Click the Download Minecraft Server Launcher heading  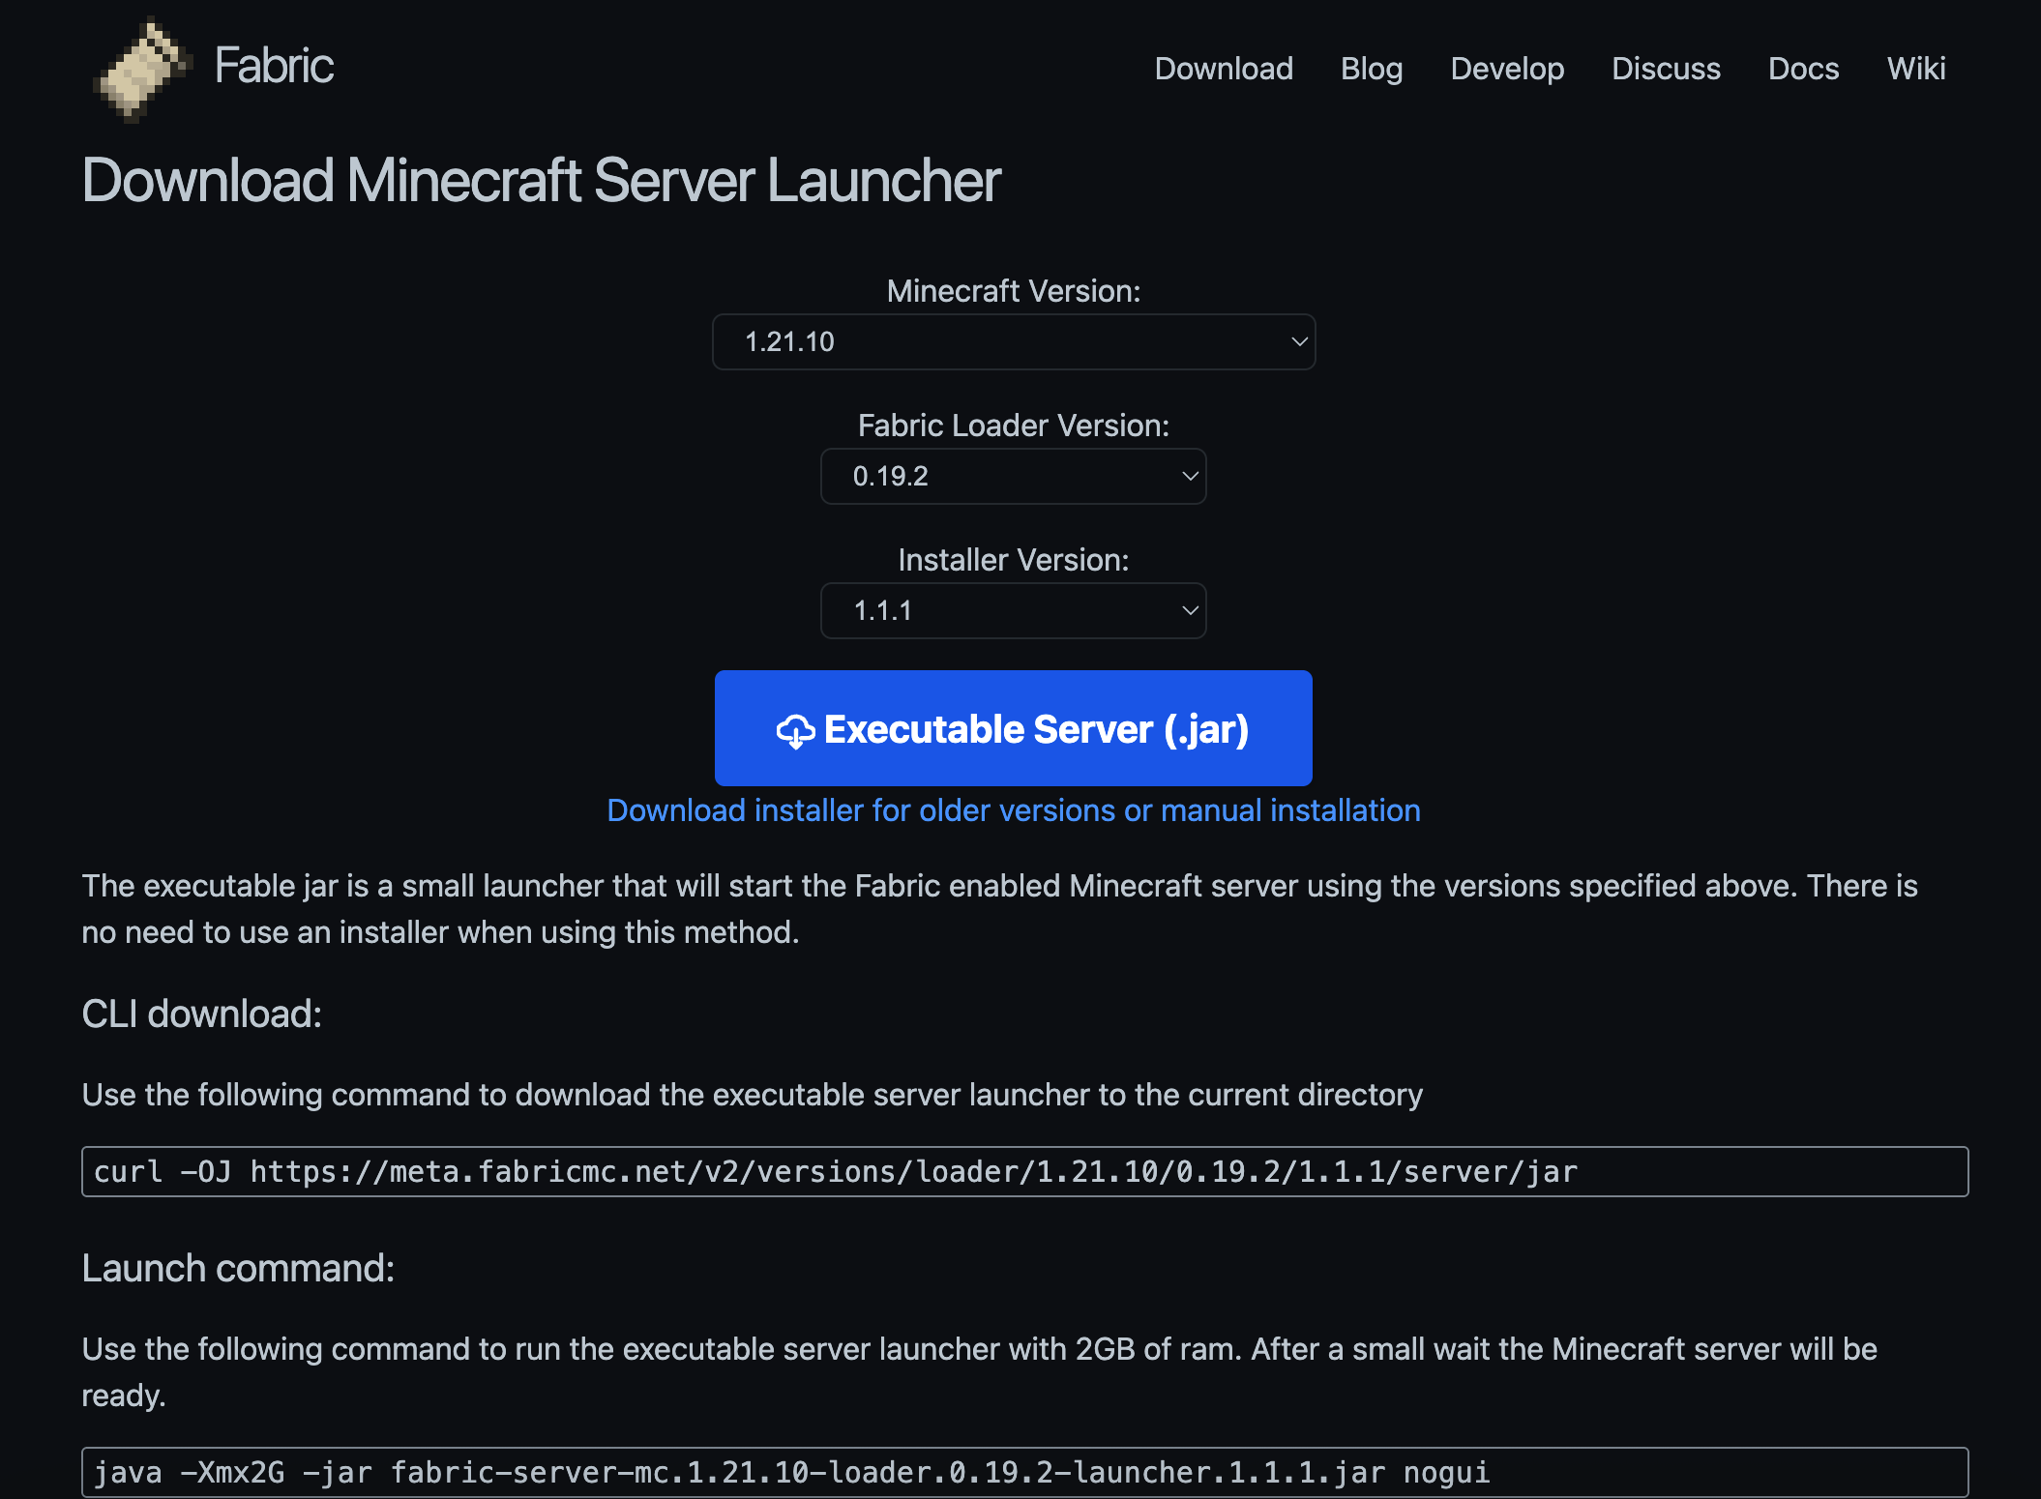(x=542, y=181)
